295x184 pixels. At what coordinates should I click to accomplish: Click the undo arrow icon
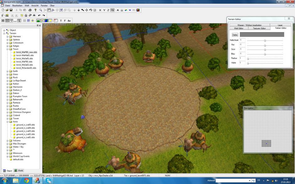point(39,15)
